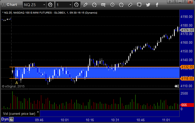Expand the interval 1 dropdown

coord(70,5)
